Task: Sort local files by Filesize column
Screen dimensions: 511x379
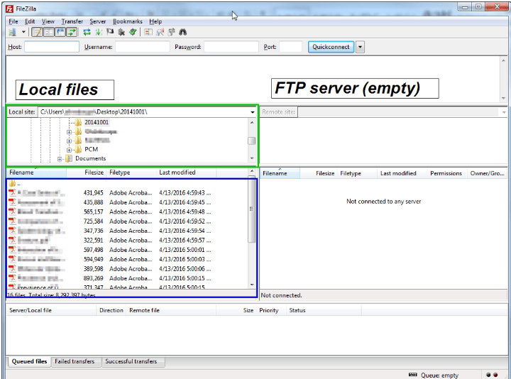Action: tap(87, 172)
